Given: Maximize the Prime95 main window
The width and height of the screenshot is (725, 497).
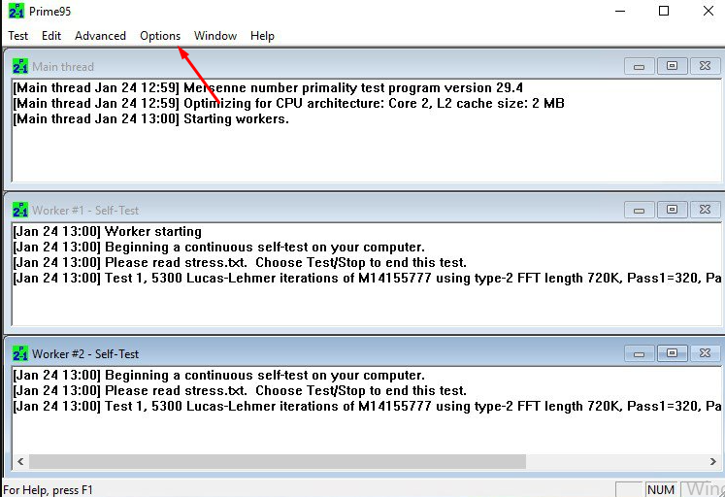Looking at the screenshot, I should (x=664, y=11).
